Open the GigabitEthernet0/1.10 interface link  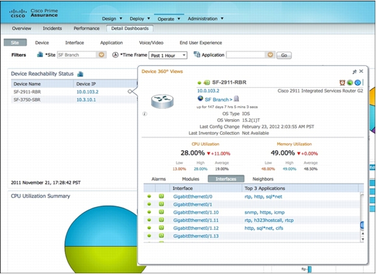[x=196, y=212]
